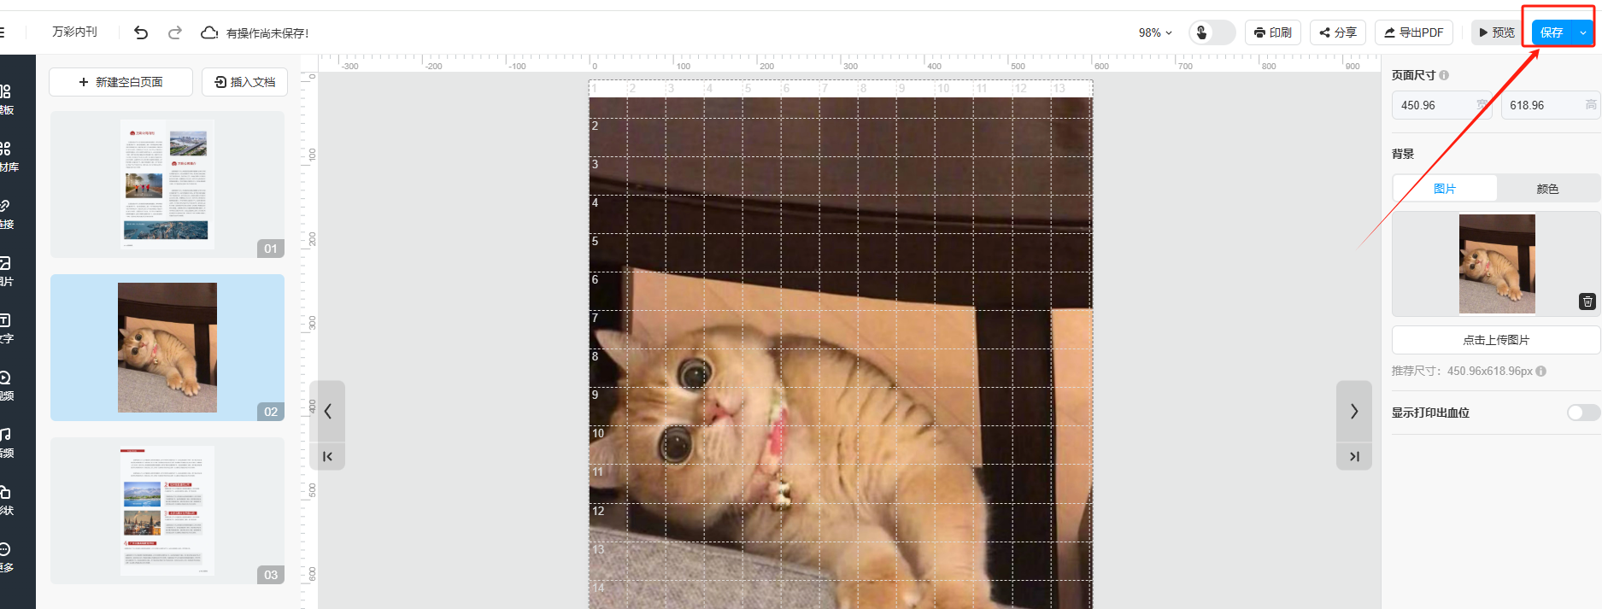Toggle the hand pan mode switch

[x=1212, y=32]
